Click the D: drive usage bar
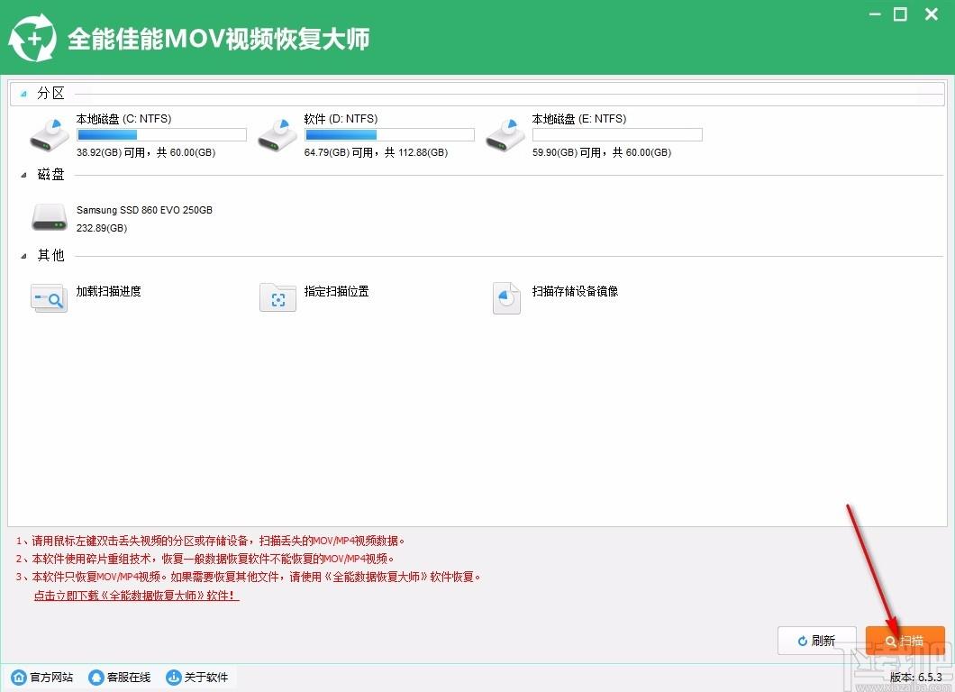This screenshot has height=692, width=955. click(x=389, y=134)
